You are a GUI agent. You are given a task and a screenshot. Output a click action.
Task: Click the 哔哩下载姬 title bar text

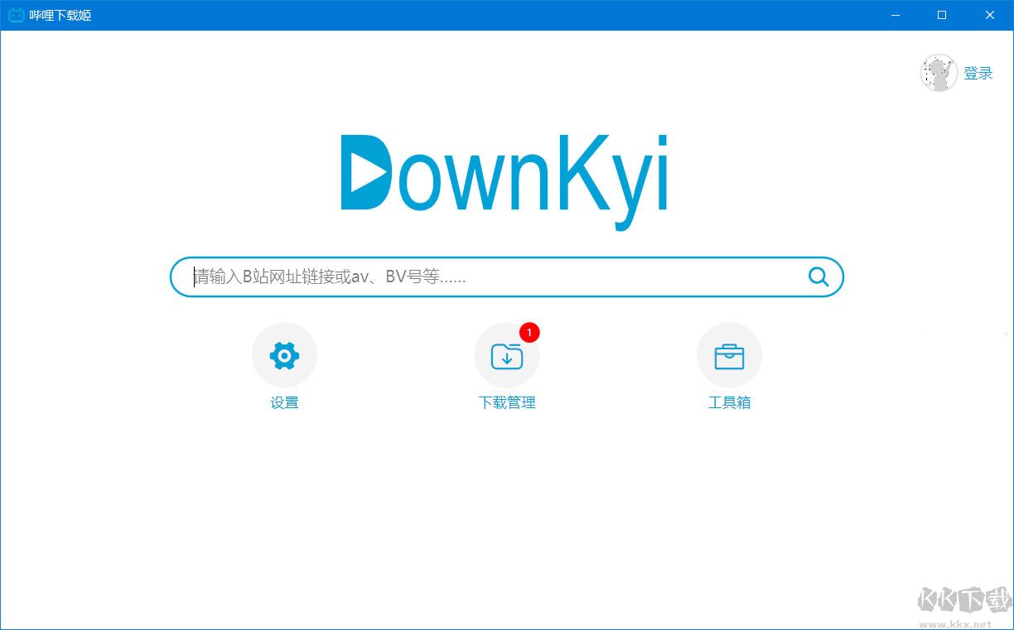pyautogui.click(x=60, y=15)
